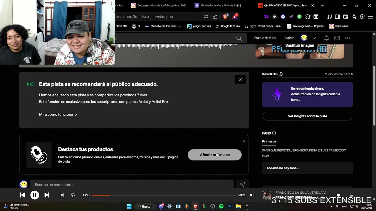This screenshot has width=376, height=211.
Task: Open the Google AI Studio bookmark
Action: (x=228, y=26)
